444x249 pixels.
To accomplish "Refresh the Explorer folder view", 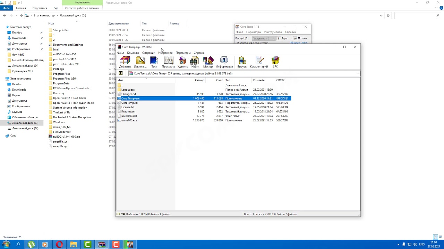I will tap(388, 16).
